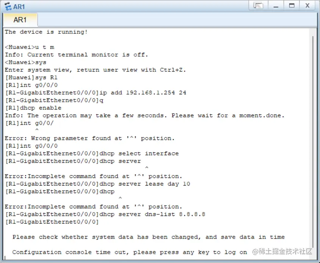This screenshot has height=263, width=320.
Task: Minimize the AR1 window
Action: [276, 6]
